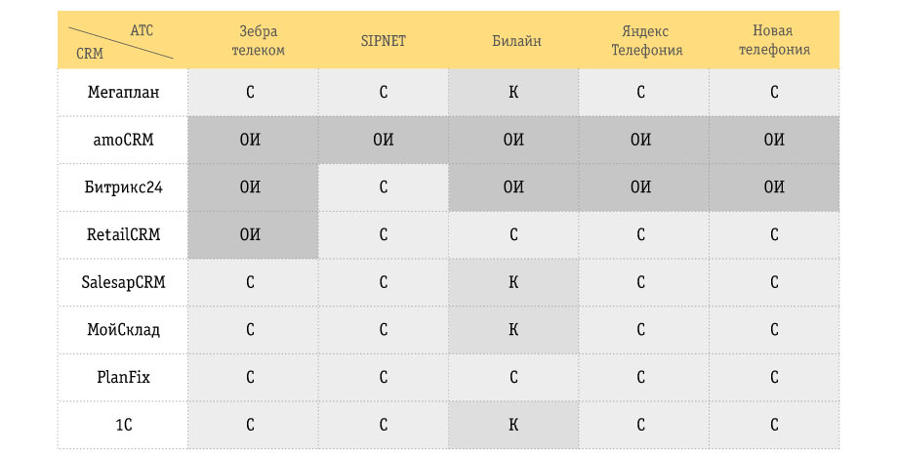Viewport: 898px width, 455px height.
Task: Click the К cell for Мегаплан and Билайн
Action: point(513,92)
